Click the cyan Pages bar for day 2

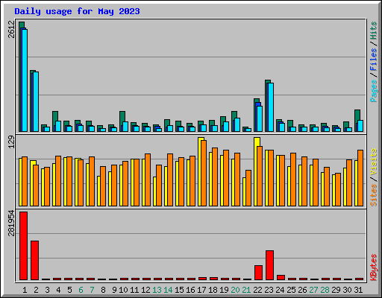36,102
